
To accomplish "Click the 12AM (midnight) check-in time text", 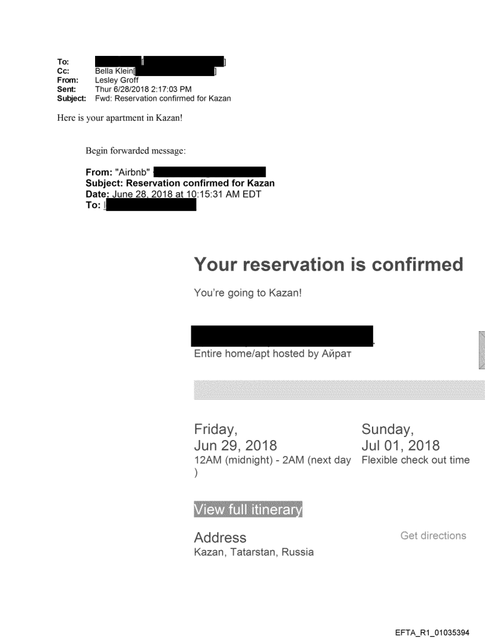I will [272, 460].
